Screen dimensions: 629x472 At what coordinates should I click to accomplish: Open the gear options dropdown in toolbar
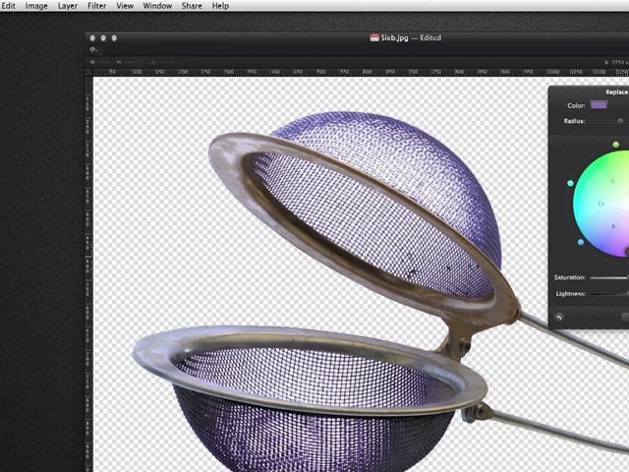93,49
